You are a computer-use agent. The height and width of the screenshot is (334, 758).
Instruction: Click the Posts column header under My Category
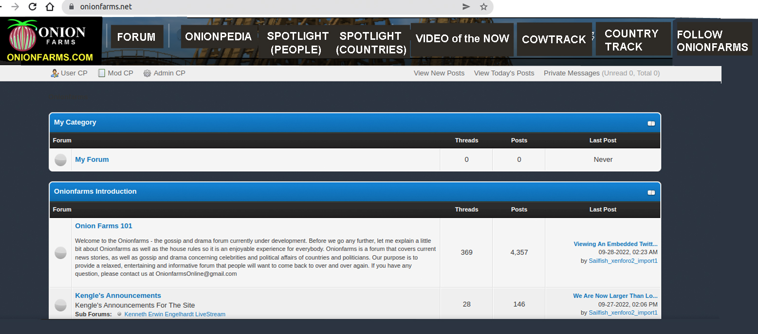point(519,140)
